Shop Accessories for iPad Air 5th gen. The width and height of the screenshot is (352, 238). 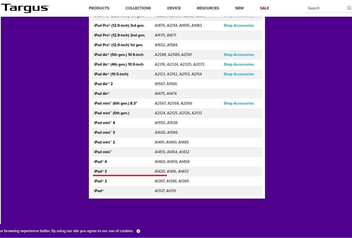239,55
